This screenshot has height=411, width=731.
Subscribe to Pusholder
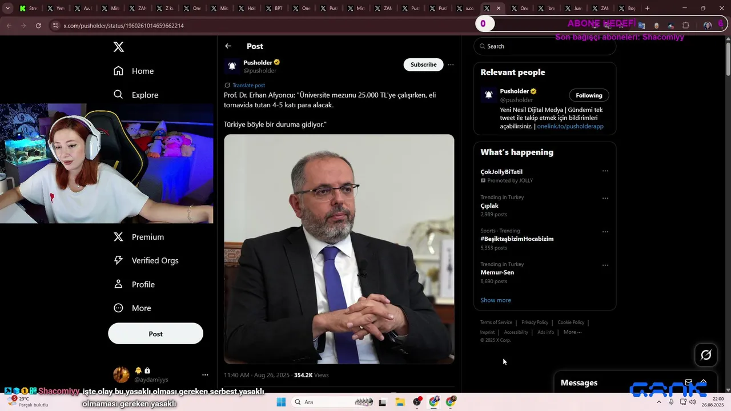[423, 65]
